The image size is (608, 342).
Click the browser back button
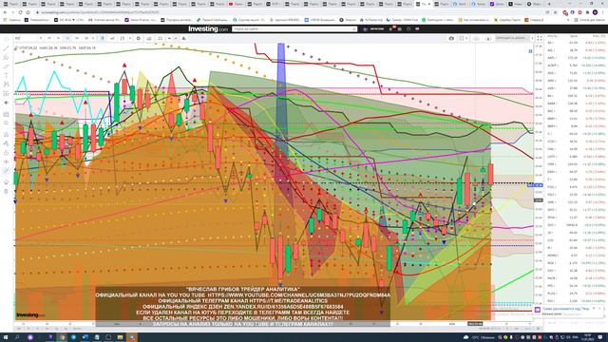[5, 12]
